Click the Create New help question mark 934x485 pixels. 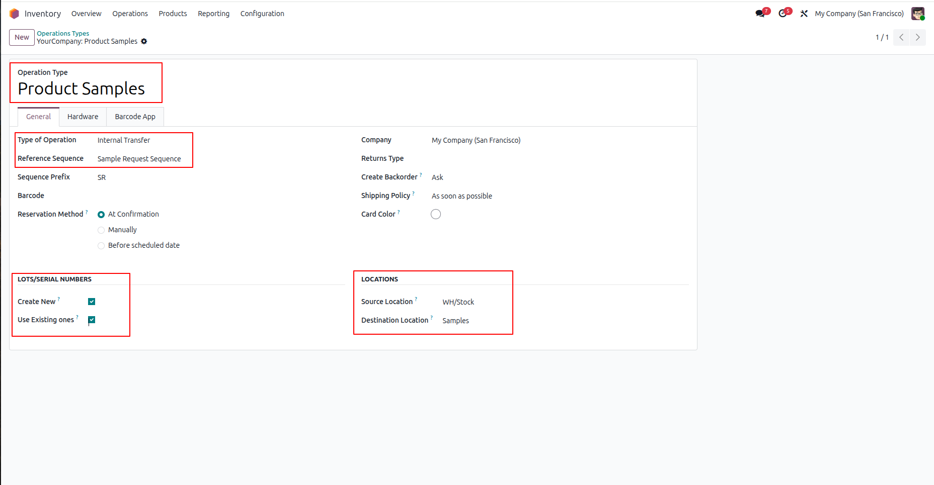coord(59,300)
